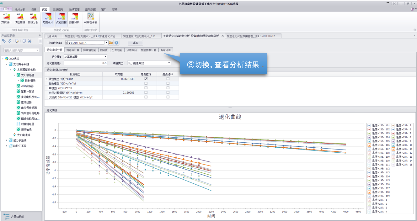The height and width of the screenshot is (221, 417).
Task: Open the dataset folder browse icon
Action: pyautogui.click(x=111, y=42)
